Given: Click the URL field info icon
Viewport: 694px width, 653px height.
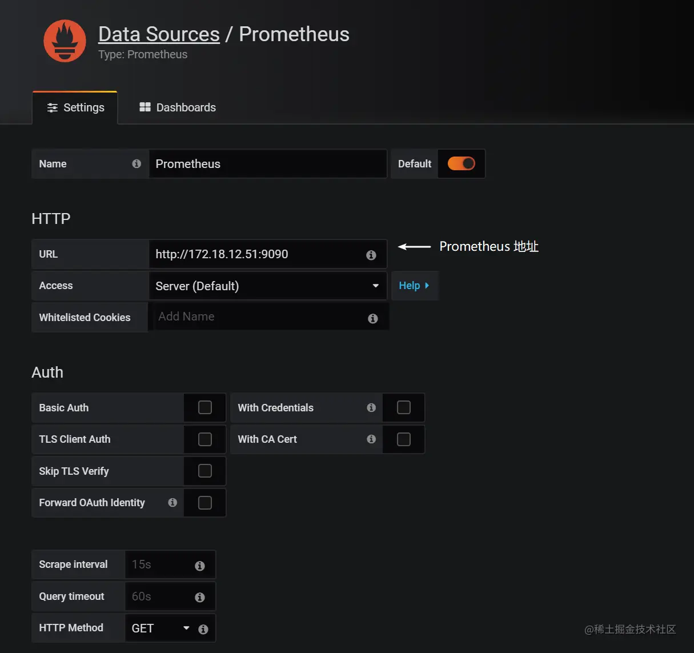Looking at the screenshot, I should (x=371, y=255).
